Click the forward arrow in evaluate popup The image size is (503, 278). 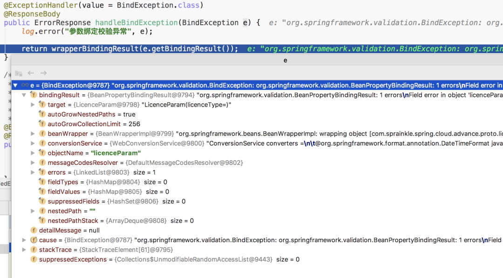click(44, 73)
